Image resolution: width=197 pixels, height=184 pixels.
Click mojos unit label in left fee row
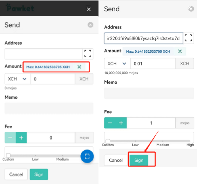coord(84,138)
